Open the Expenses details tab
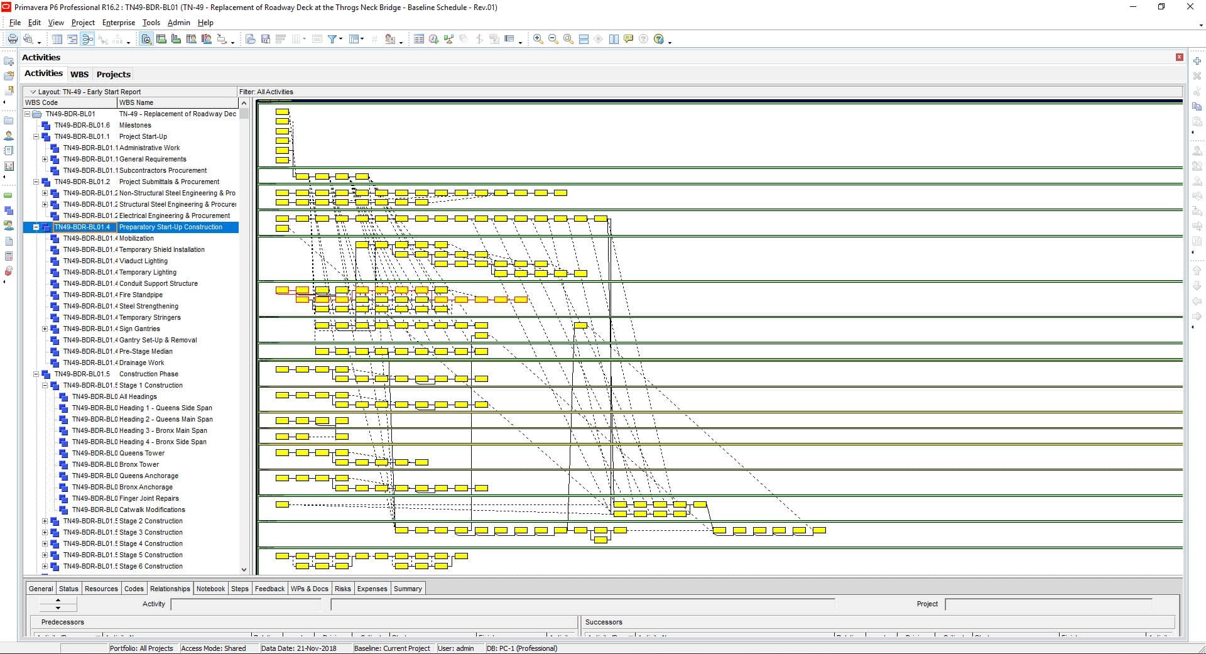 pos(372,589)
